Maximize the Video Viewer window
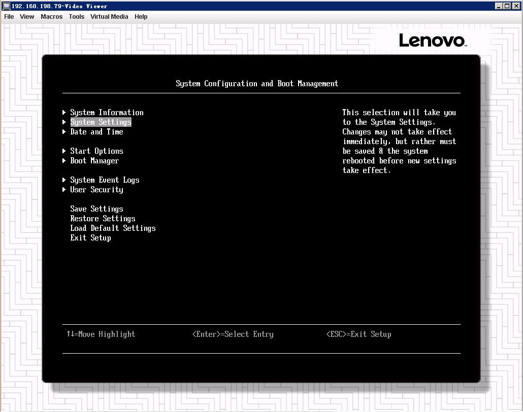Image resolution: width=523 pixels, height=412 pixels. tap(507, 6)
